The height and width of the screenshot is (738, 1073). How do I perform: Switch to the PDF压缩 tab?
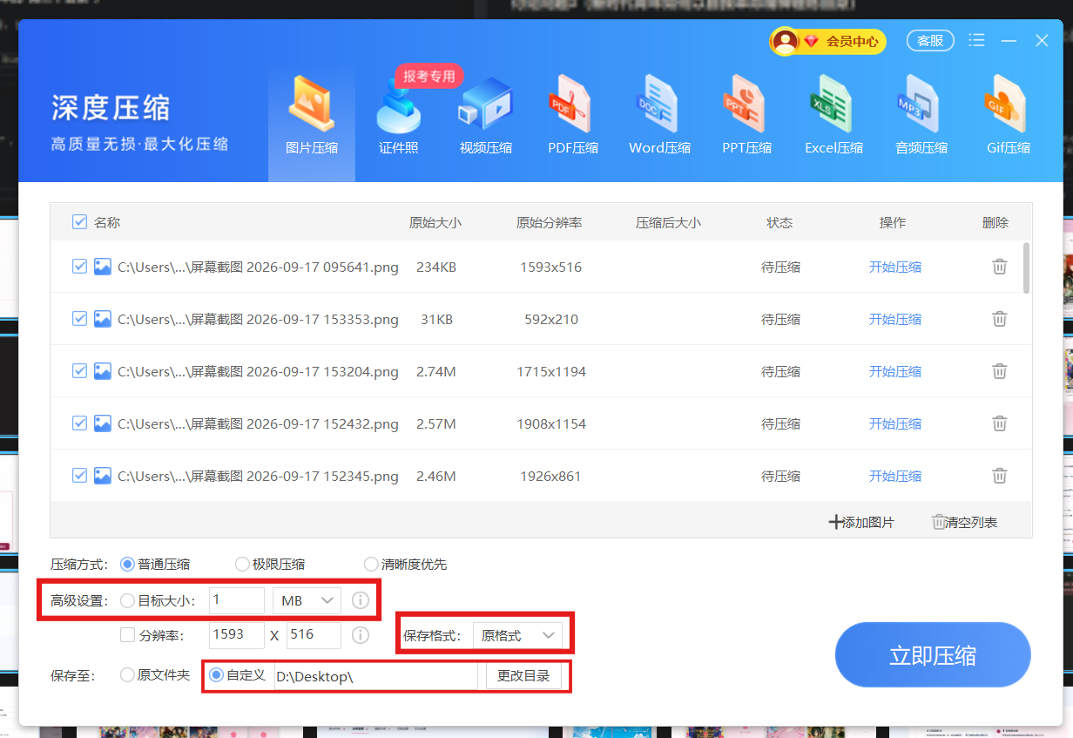coord(572,116)
